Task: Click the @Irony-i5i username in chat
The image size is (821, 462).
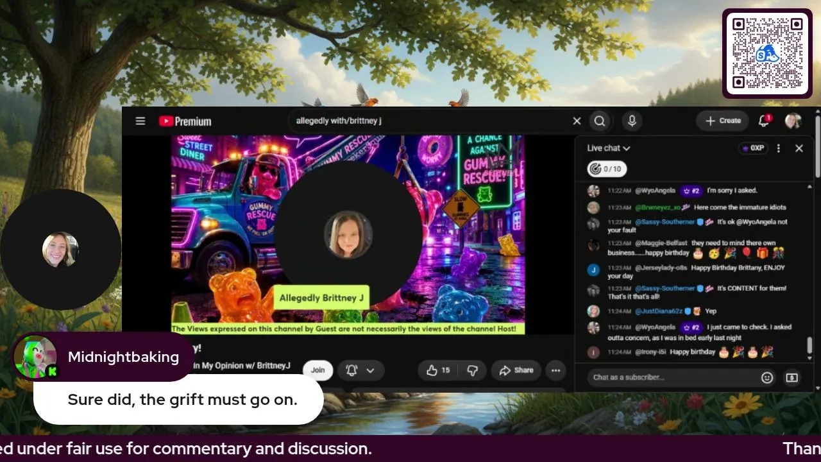Action: click(x=650, y=352)
